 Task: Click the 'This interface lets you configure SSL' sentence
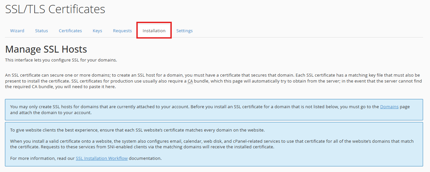61,60
